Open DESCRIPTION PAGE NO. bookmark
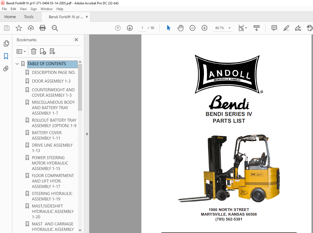Screen dimensions: 313x233 click(53, 73)
